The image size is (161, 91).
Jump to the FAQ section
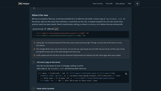(x=129, y=4)
